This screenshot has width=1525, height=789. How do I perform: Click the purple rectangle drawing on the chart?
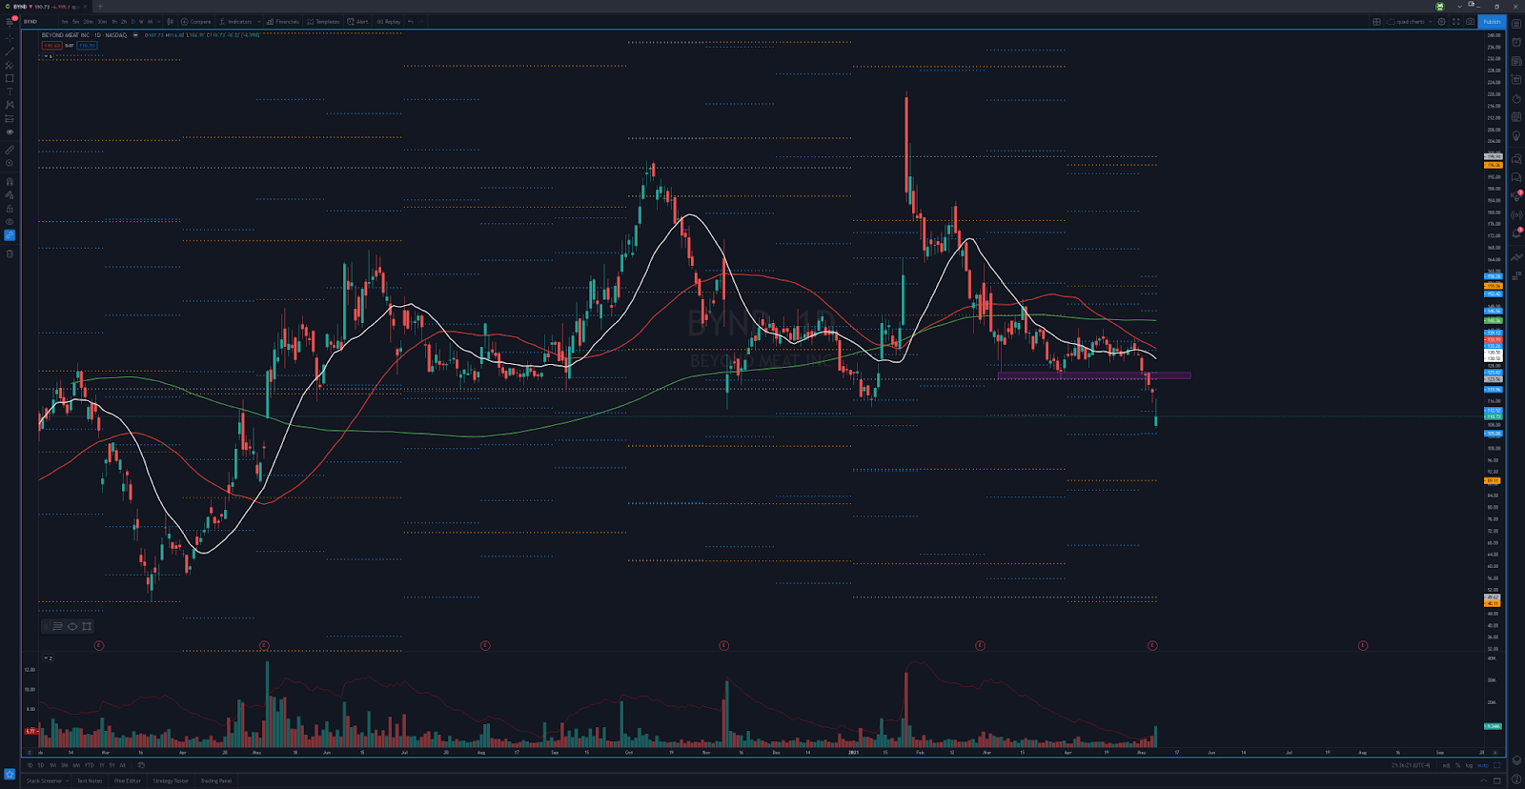pyautogui.click(x=1093, y=375)
